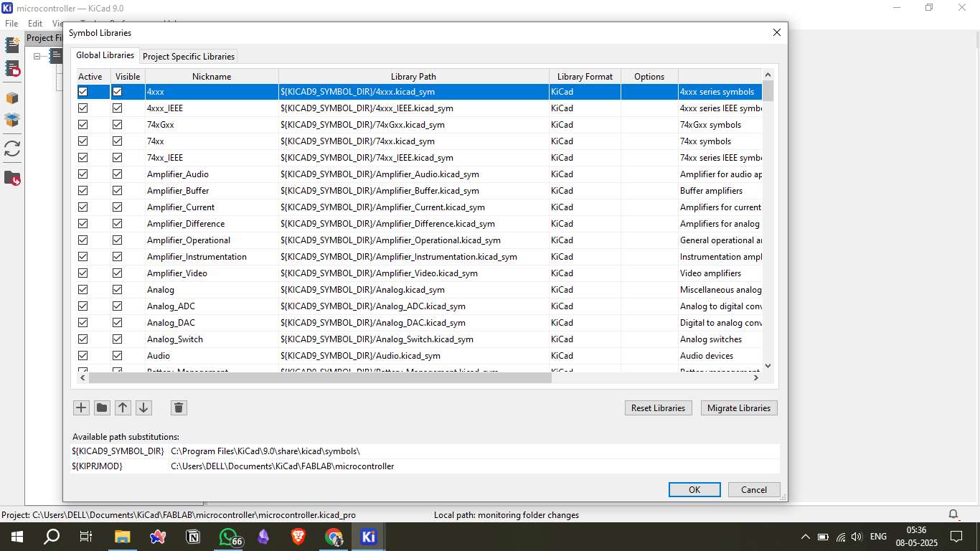The image size is (980, 551).
Task: Click the table's vertical scrollbar down arrow
Action: (768, 365)
